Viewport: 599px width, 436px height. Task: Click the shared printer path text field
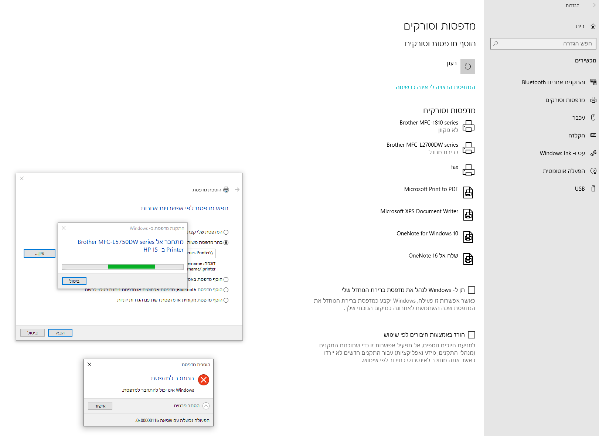pyautogui.click(x=201, y=253)
